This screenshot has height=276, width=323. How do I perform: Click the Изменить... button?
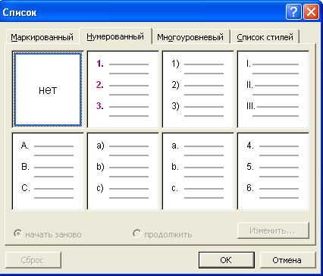(x=273, y=231)
